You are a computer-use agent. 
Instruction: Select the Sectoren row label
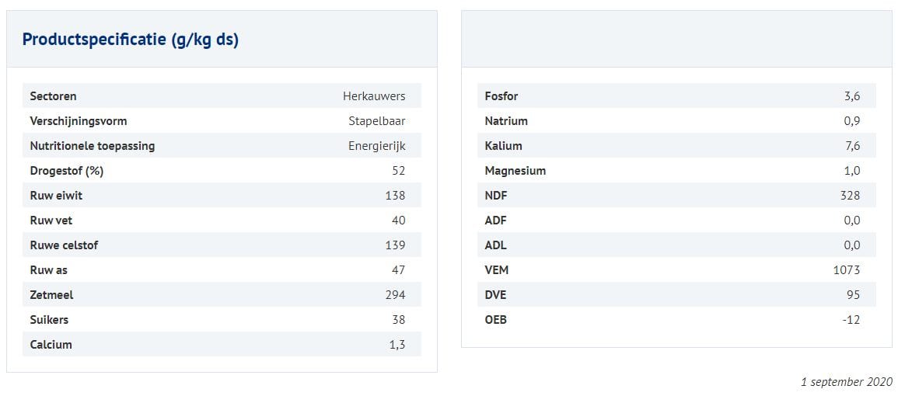[x=53, y=96]
